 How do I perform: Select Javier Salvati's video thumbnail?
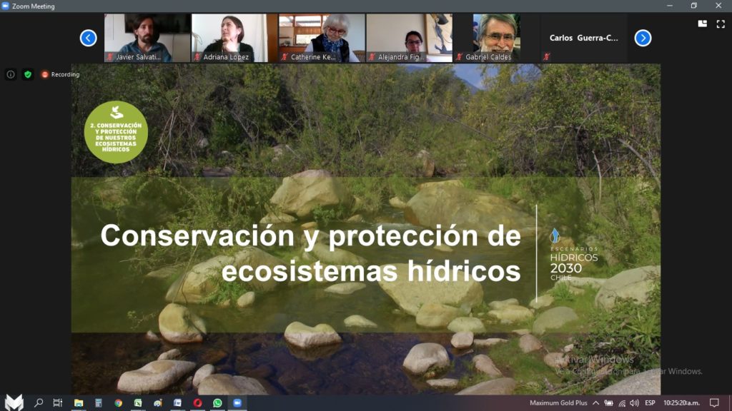(147, 38)
